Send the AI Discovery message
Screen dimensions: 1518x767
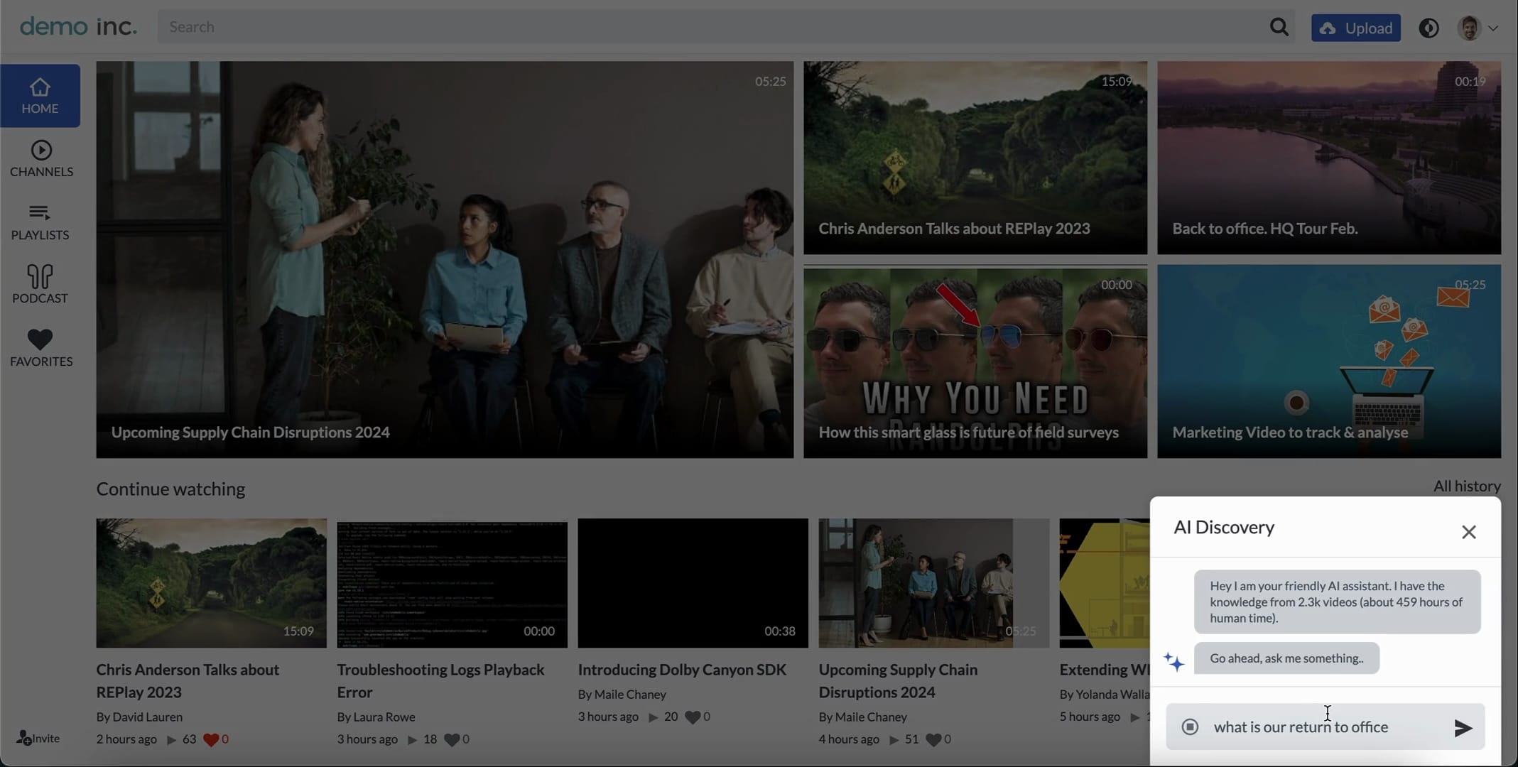coord(1463,727)
